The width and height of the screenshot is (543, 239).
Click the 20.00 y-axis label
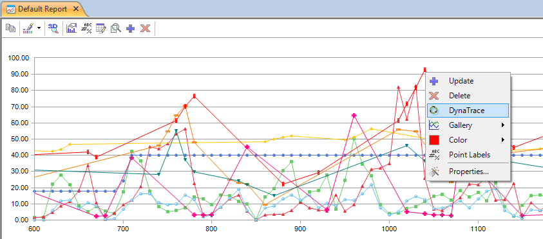pos(20,188)
